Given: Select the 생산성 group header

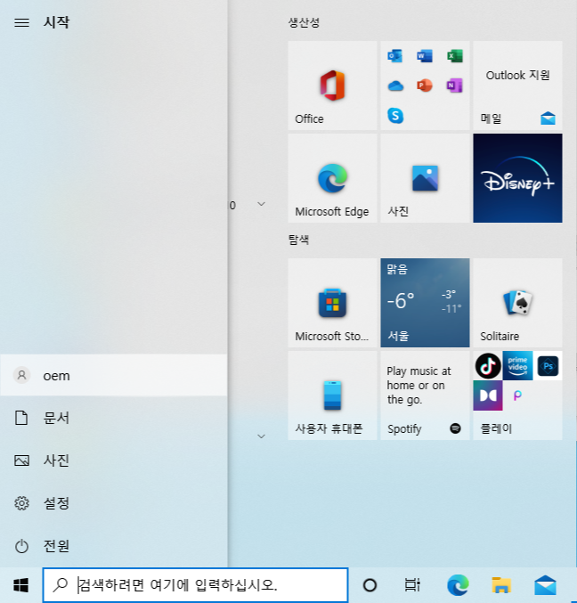Looking at the screenshot, I should pos(304,22).
